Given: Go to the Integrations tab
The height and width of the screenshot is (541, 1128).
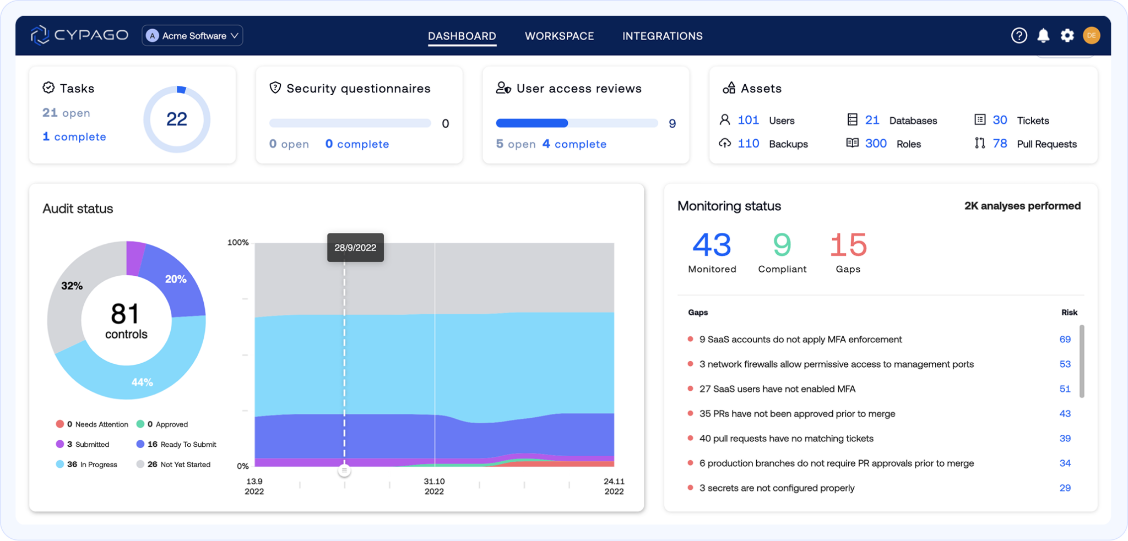Looking at the screenshot, I should (662, 36).
